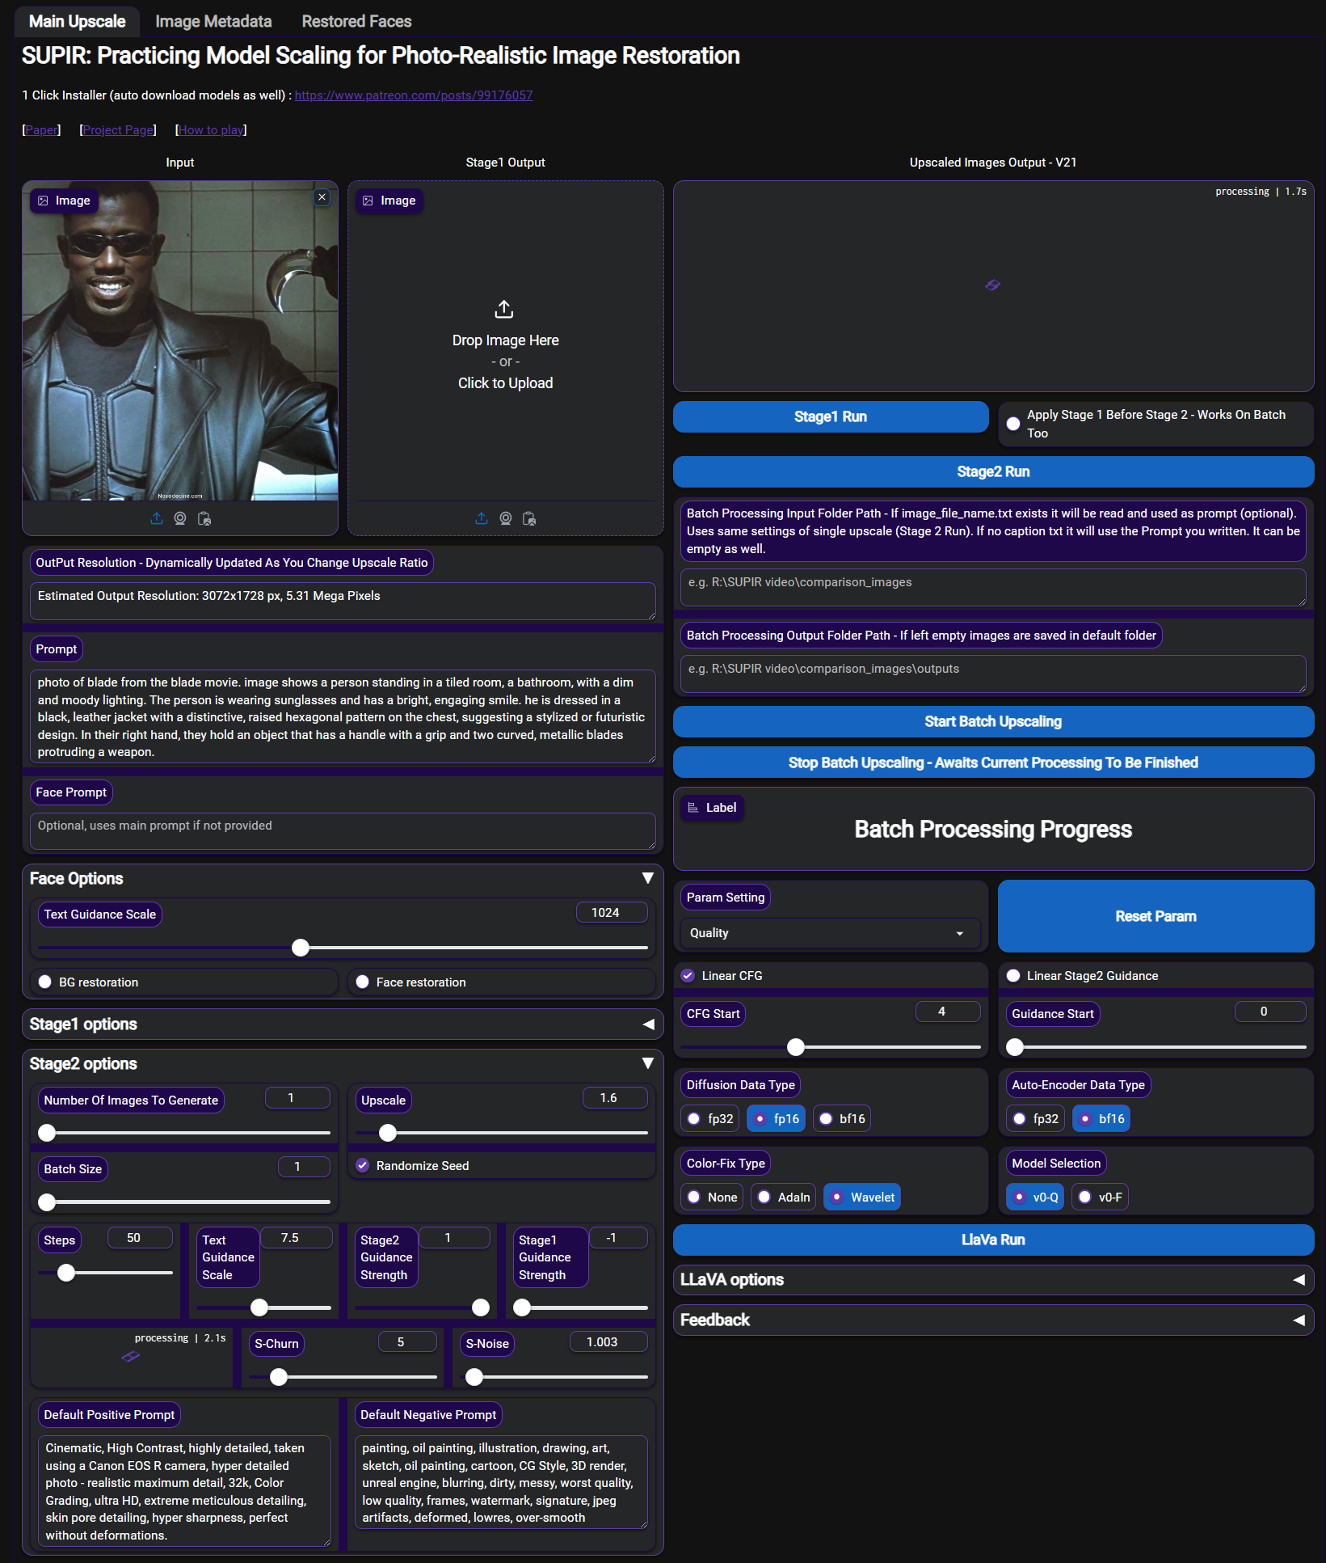Open the Param Setting Quality dropdown
This screenshot has height=1563, width=1326.
tap(831, 933)
